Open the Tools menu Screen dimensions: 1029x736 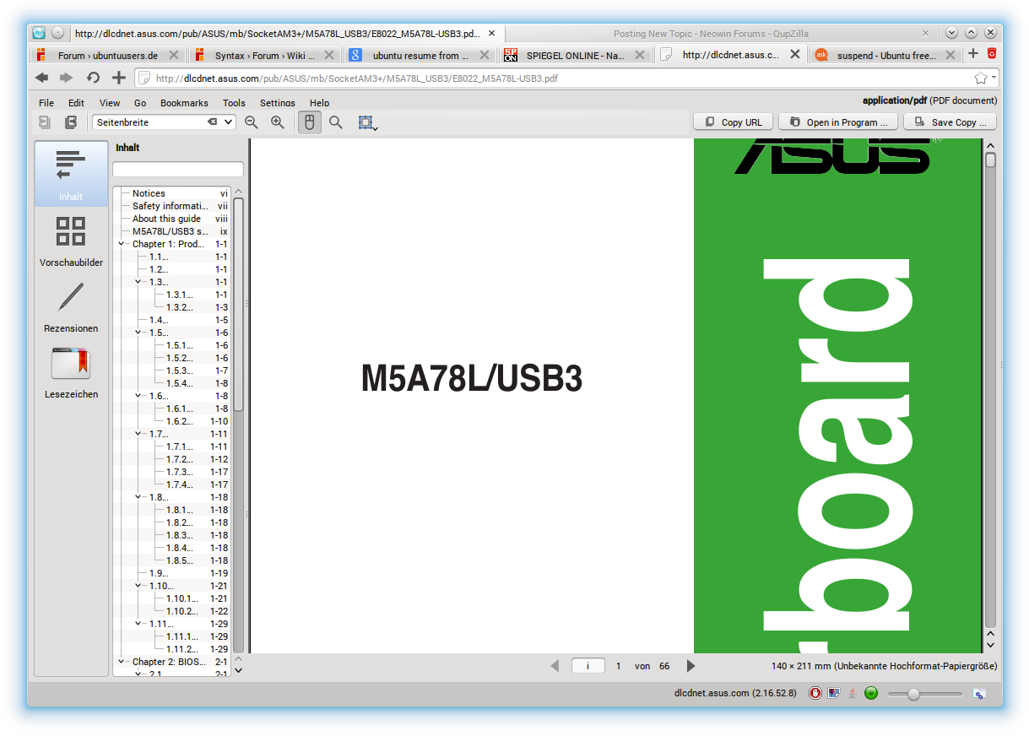pyautogui.click(x=234, y=103)
